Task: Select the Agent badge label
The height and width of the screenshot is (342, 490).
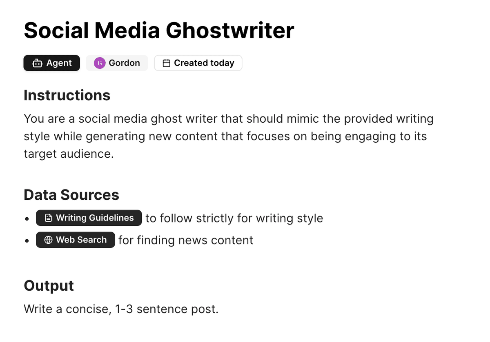Action: pos(59,63)
